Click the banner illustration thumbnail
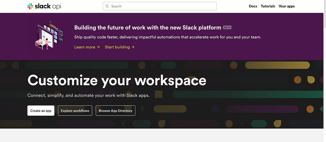Image resolution: width=326 pixels, height=142 pixels. 49,36
